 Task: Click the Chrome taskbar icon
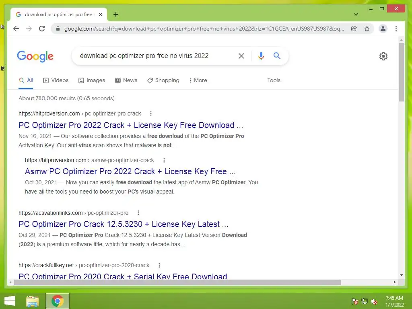point(58,301)
